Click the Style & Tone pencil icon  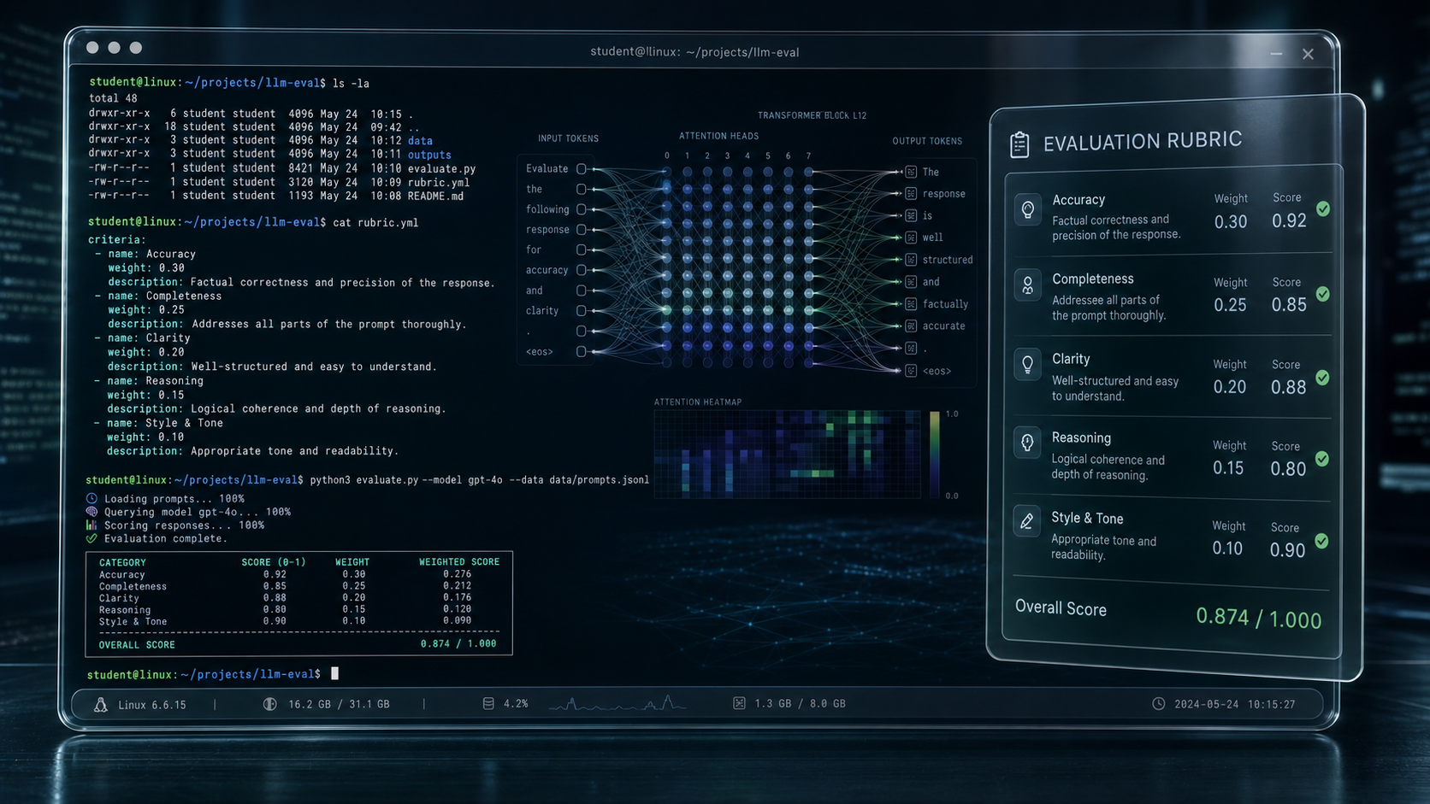tap(1026, 521)
